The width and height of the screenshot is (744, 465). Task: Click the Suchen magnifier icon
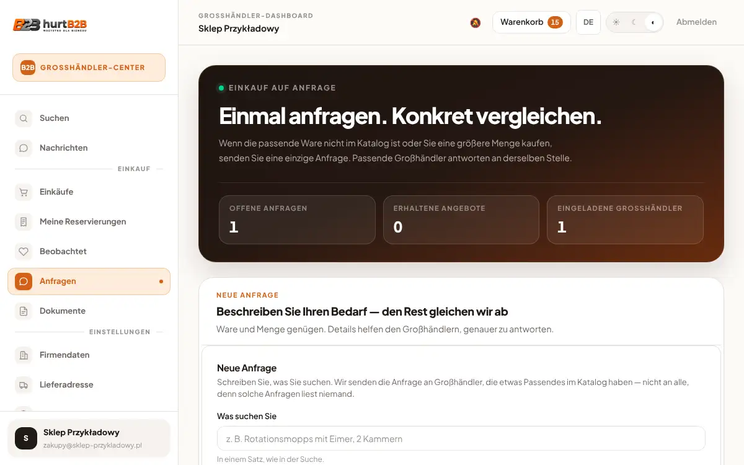(24, 118)
